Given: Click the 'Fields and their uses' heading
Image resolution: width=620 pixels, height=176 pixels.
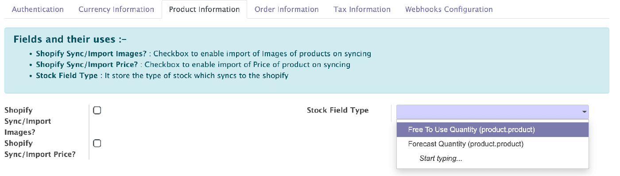Looking at the screenshot, I should (x=70, y=39).
